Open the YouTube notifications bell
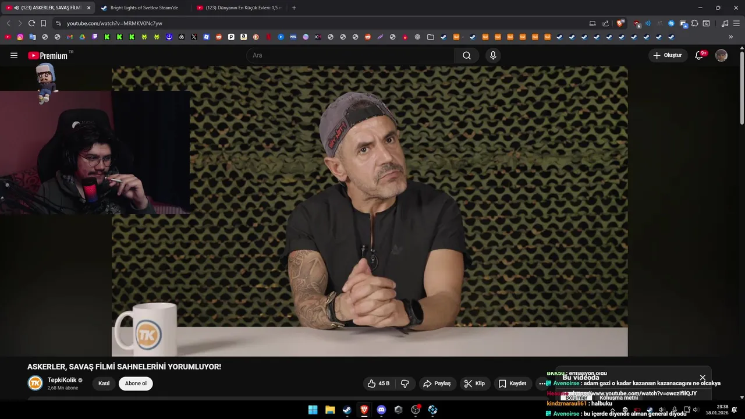This screenshot has width=745, height=419. [699, 55]
